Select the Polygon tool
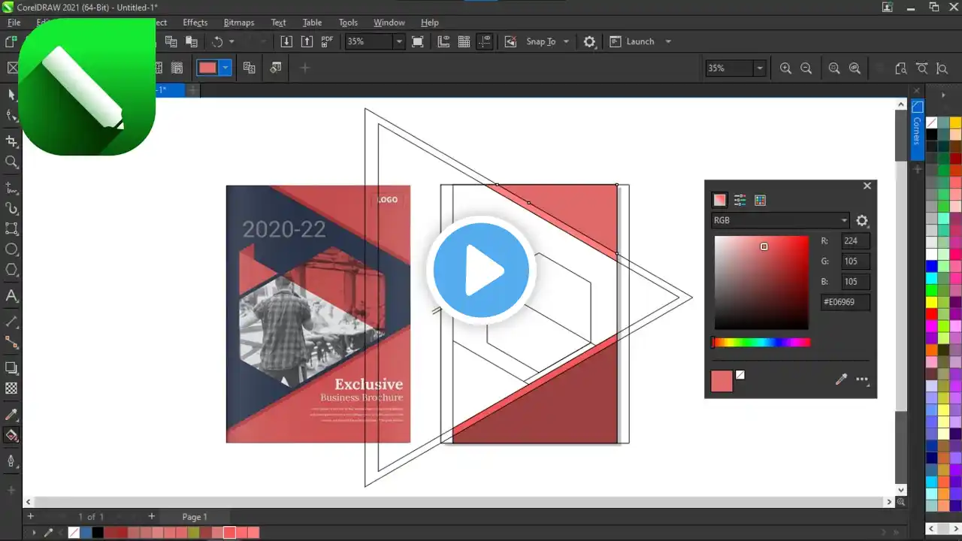The height and width of the screenshot is (541, 962). pos(11,270)
